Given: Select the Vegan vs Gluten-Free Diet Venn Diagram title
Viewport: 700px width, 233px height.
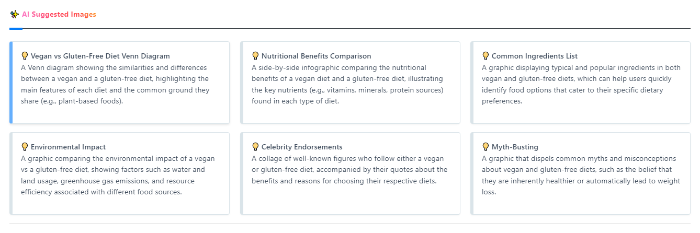Looking at the screenshot, I should coord(100,56).
